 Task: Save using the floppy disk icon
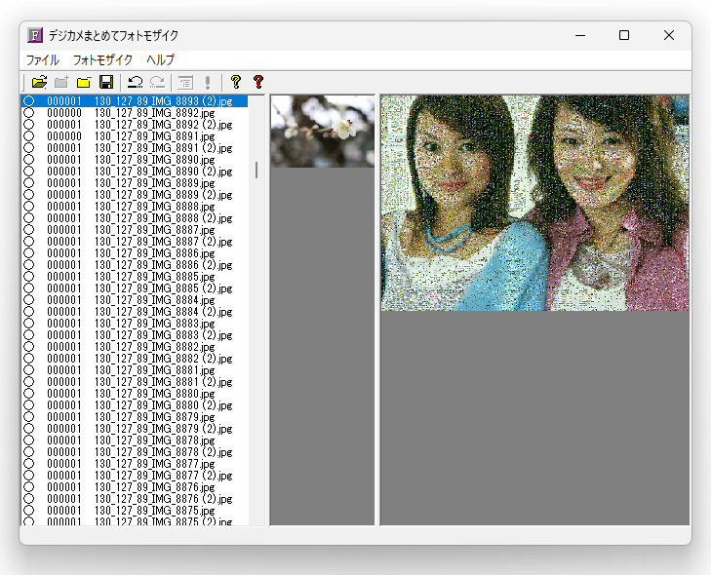(106, 82)
